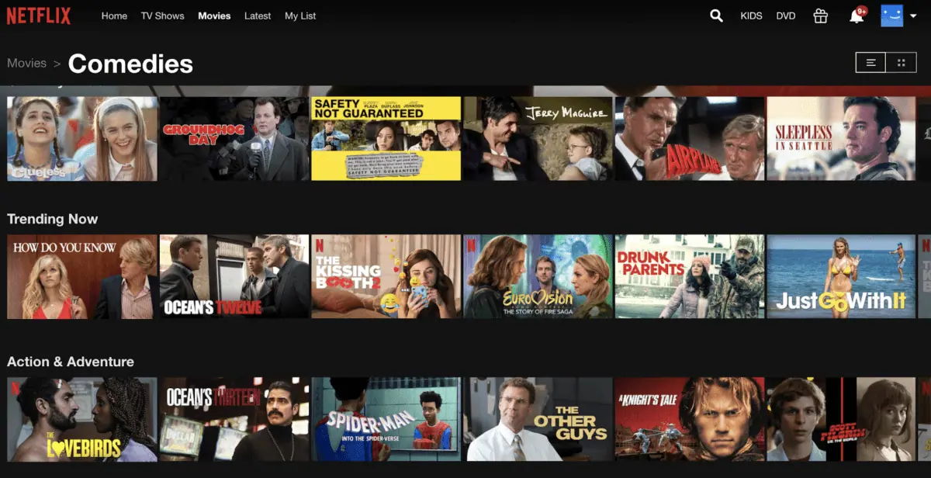Switch to KIDS mode
931x478 pixels.
751,16
